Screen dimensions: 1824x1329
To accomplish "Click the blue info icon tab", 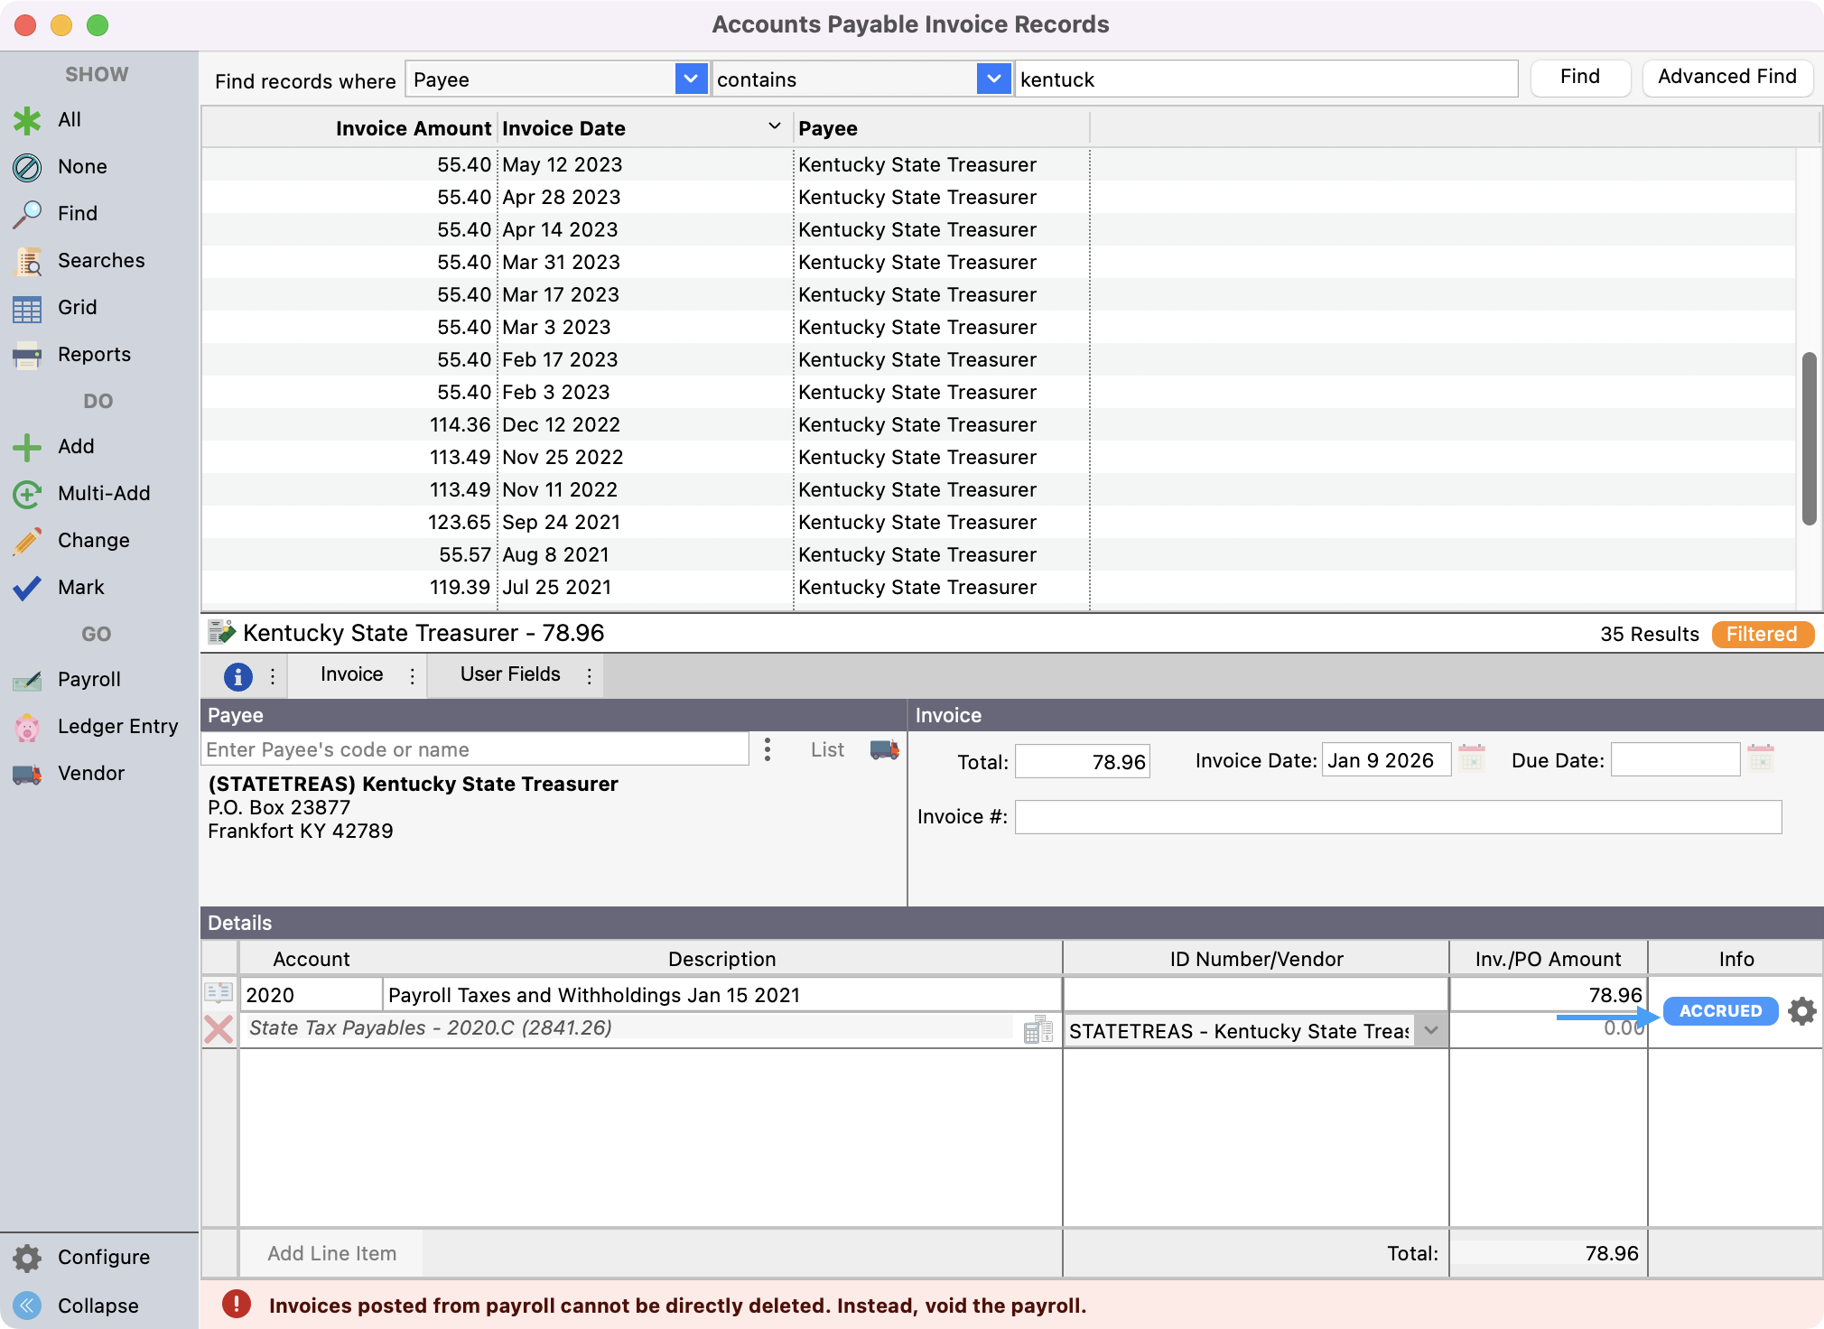I will pos(237,675).
